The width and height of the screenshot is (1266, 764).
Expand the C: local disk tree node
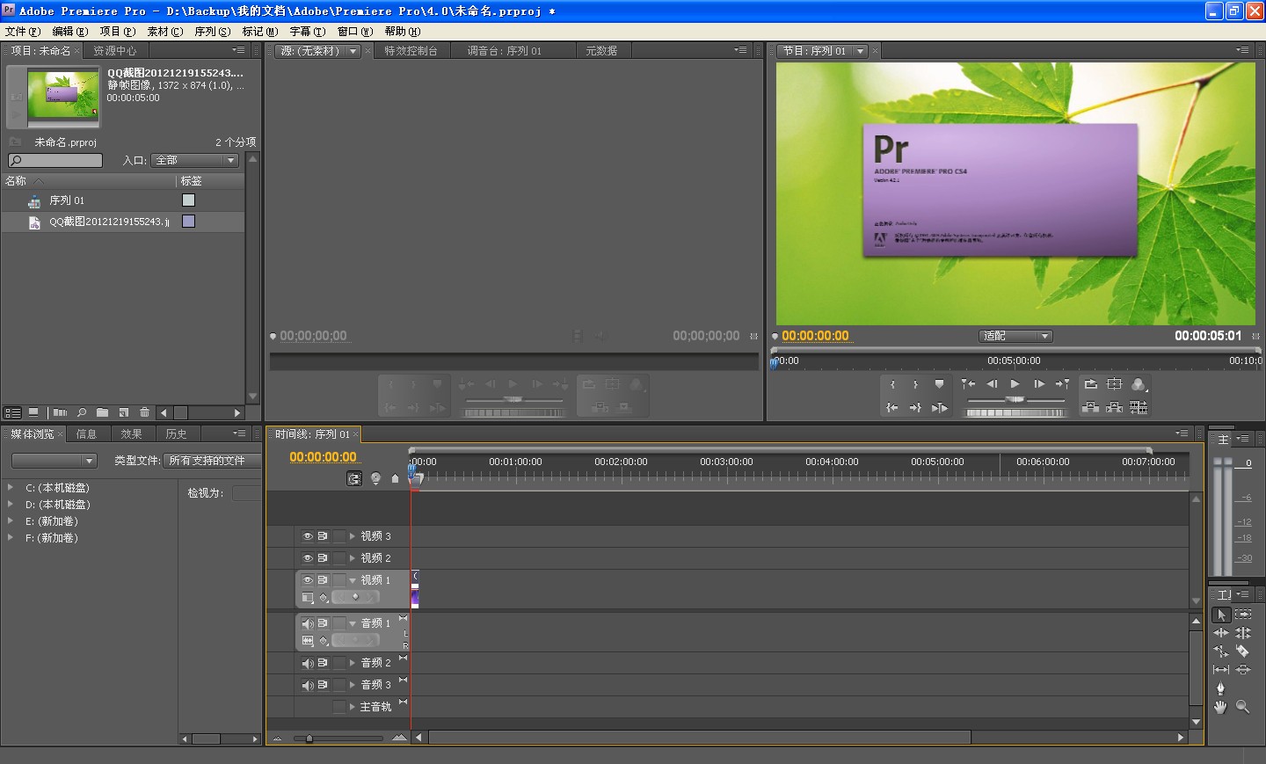[11, 487]
